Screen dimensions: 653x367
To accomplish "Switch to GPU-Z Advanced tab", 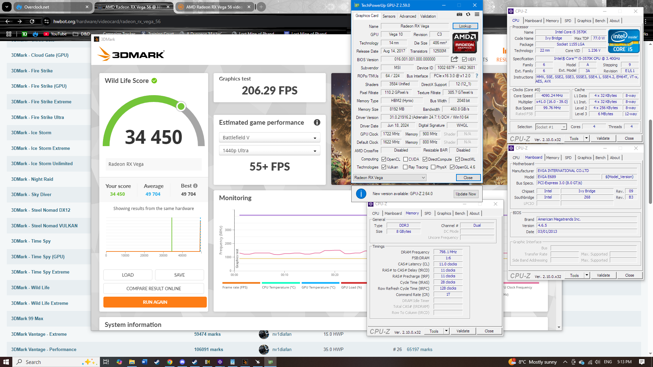I will (x=408, y=16).
